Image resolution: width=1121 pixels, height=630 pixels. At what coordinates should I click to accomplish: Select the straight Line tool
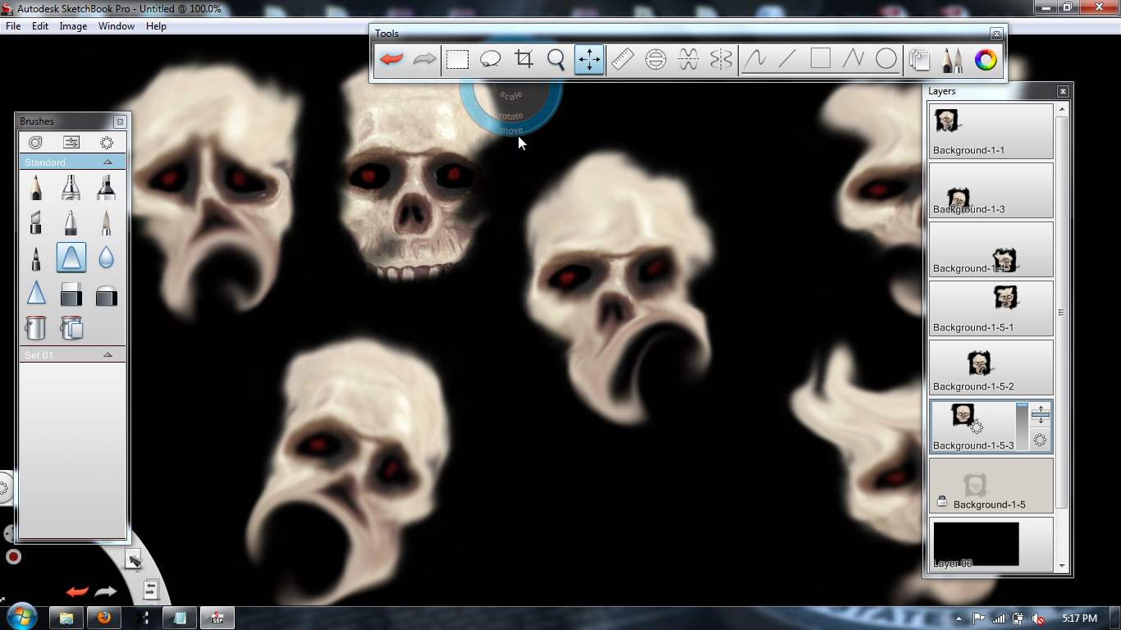coord(788,60)
